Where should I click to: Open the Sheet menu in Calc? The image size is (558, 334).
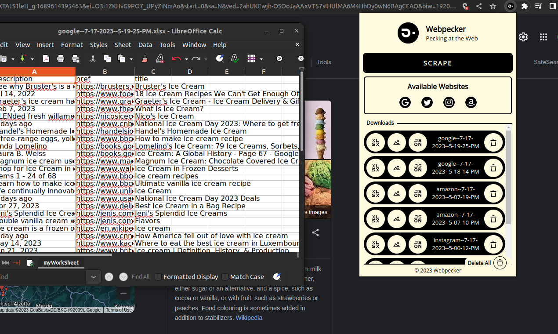coord(123,45)
